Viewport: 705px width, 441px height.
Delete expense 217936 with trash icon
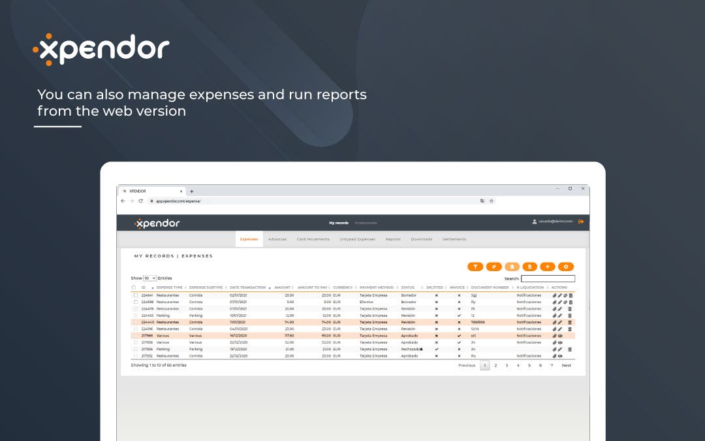pos(570,349)
